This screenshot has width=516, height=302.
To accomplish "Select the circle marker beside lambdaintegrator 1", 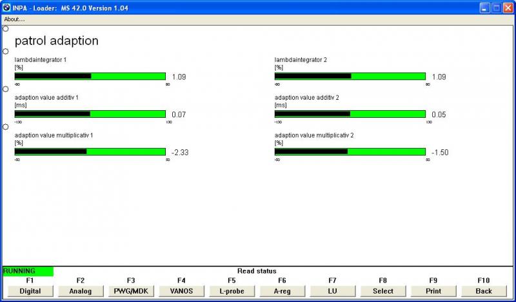I will click(x=6, y=51).
